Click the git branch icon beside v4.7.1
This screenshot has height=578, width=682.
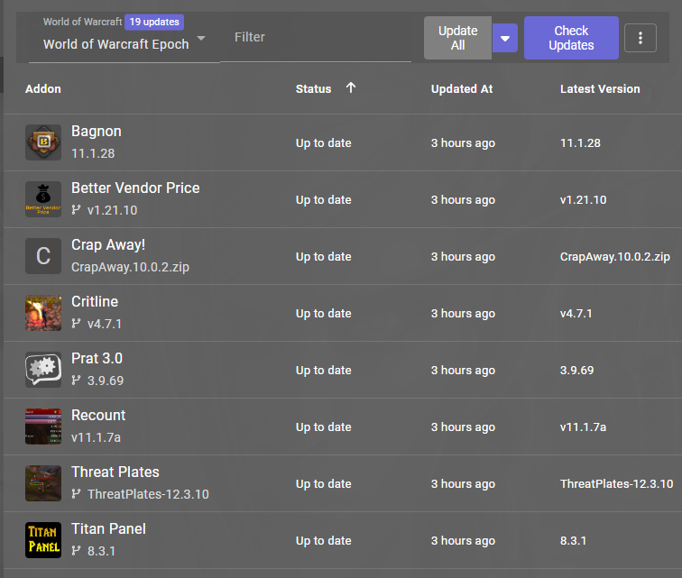coord(76,324)
